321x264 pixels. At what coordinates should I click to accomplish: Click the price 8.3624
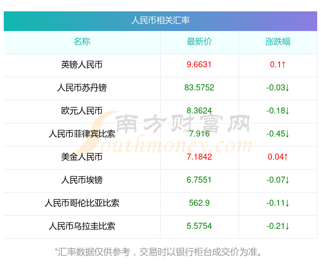[199, 111]
